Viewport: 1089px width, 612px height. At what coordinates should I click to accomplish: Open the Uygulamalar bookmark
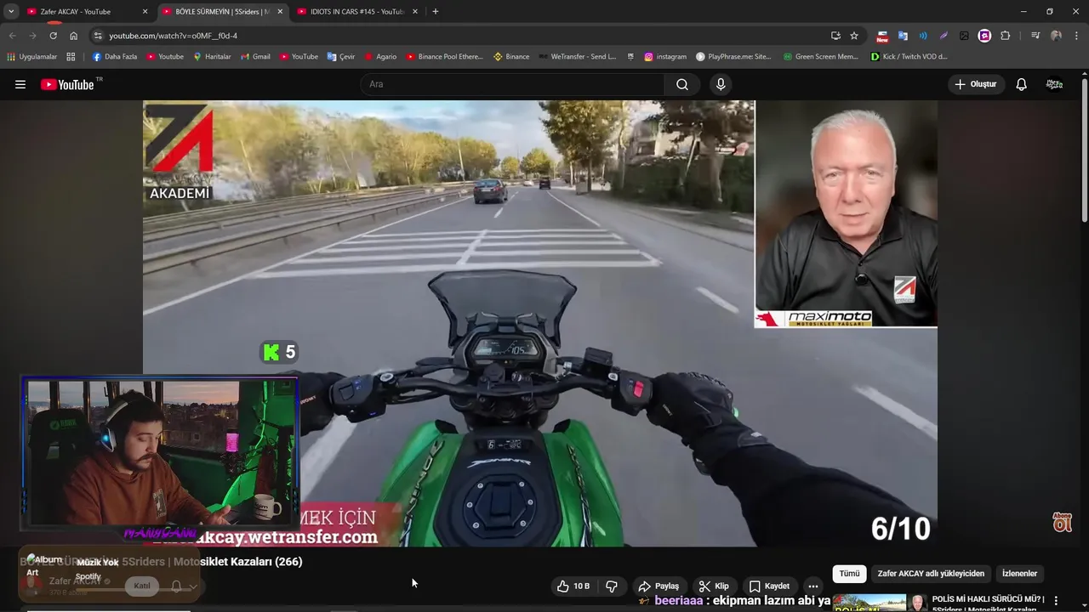[31, 57]
